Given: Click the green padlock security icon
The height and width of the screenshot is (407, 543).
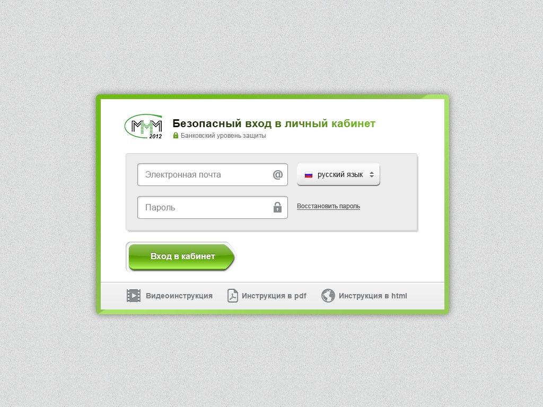Looking at the screenshot, I should coord(176,135).
